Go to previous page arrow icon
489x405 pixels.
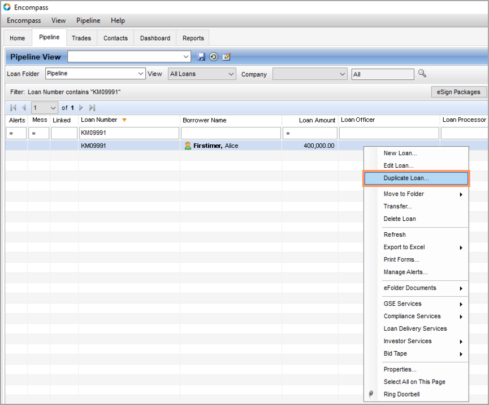(x=24, y=108)
